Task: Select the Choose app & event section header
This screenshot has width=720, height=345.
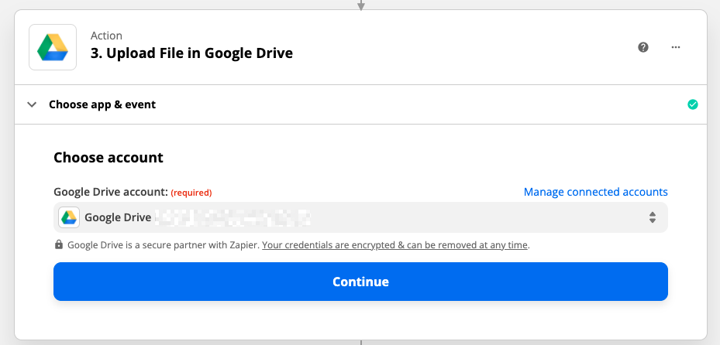Action: [x=360, y=104]
